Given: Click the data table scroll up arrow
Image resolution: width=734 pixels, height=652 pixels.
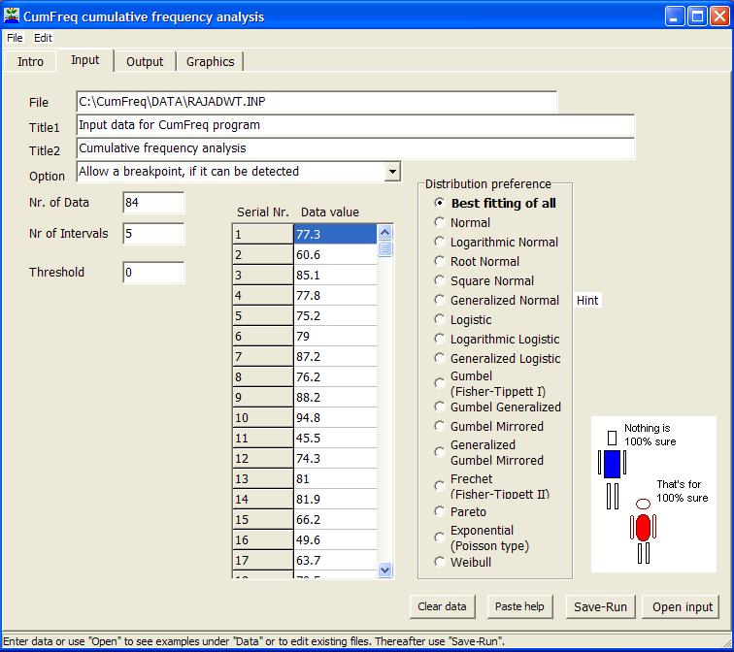Looking at the screenshot, I should pos(384,233).
